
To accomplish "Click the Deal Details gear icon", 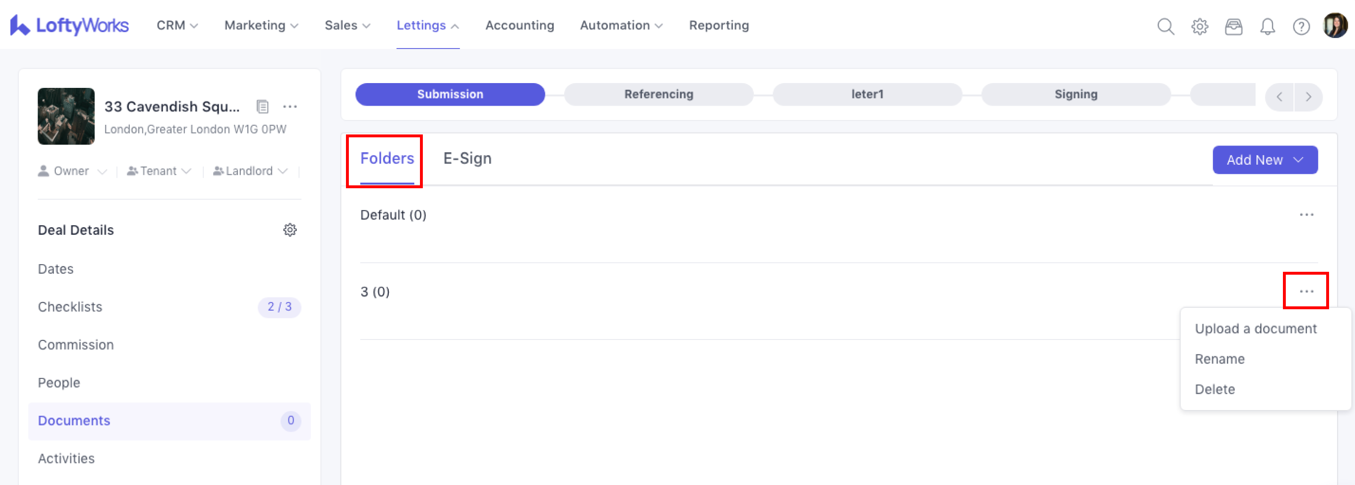I will point(290,230).
